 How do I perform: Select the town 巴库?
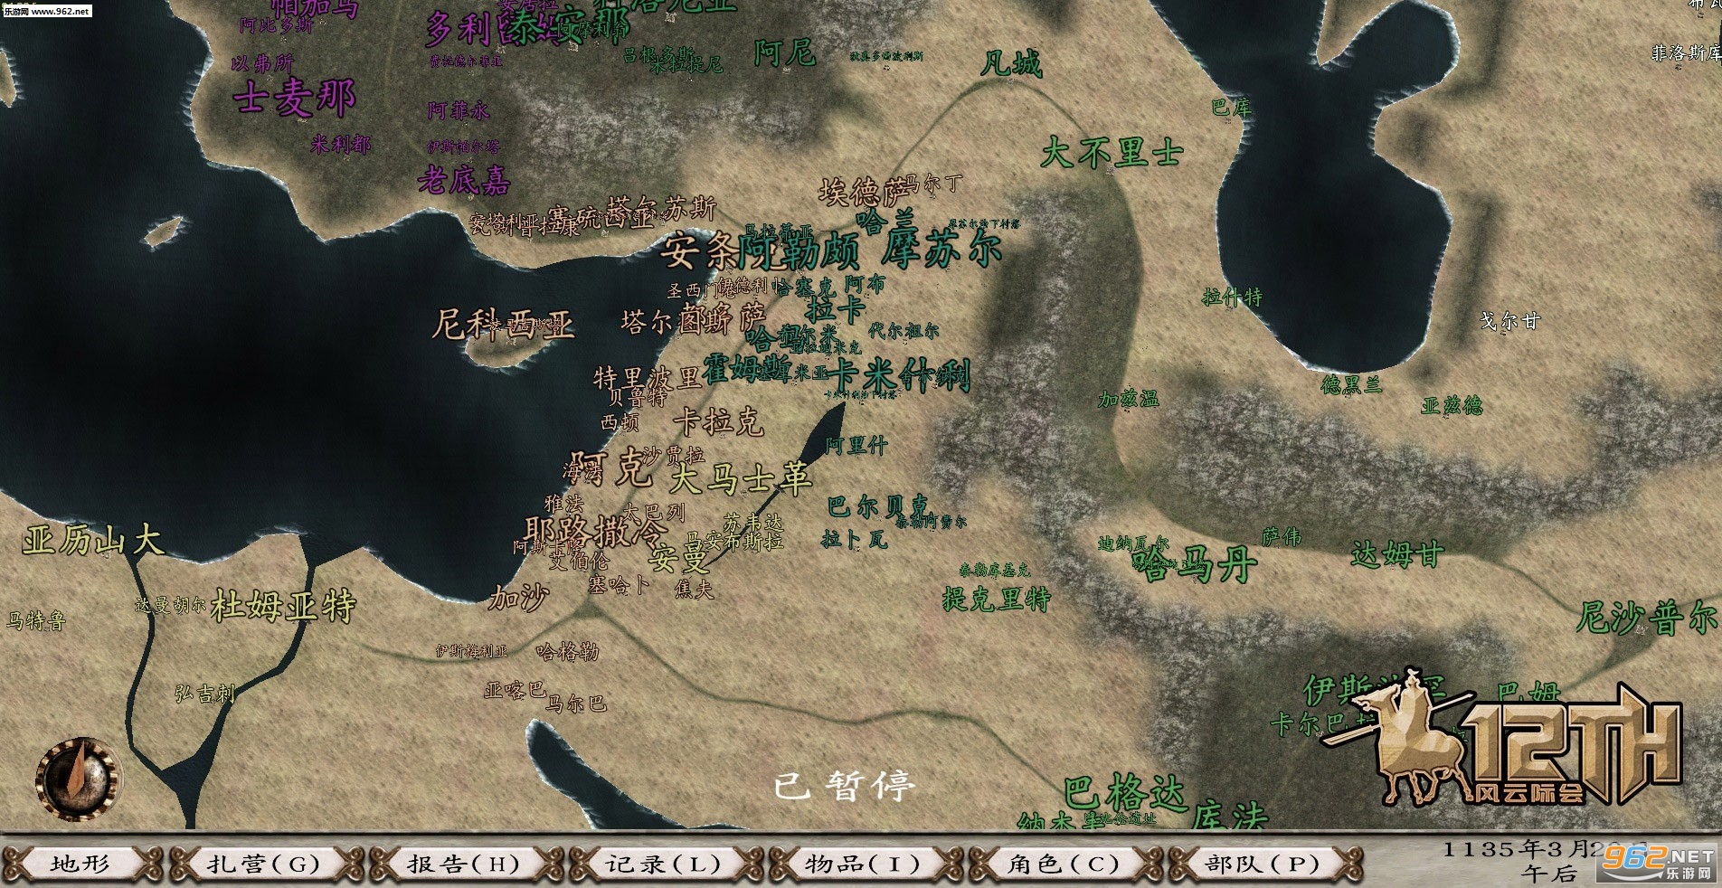pyautogui.click(x=1232, y=107)
